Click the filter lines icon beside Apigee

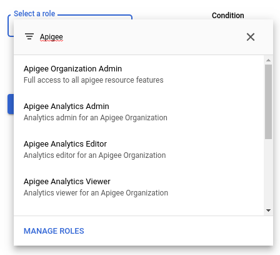pos(29,36)
